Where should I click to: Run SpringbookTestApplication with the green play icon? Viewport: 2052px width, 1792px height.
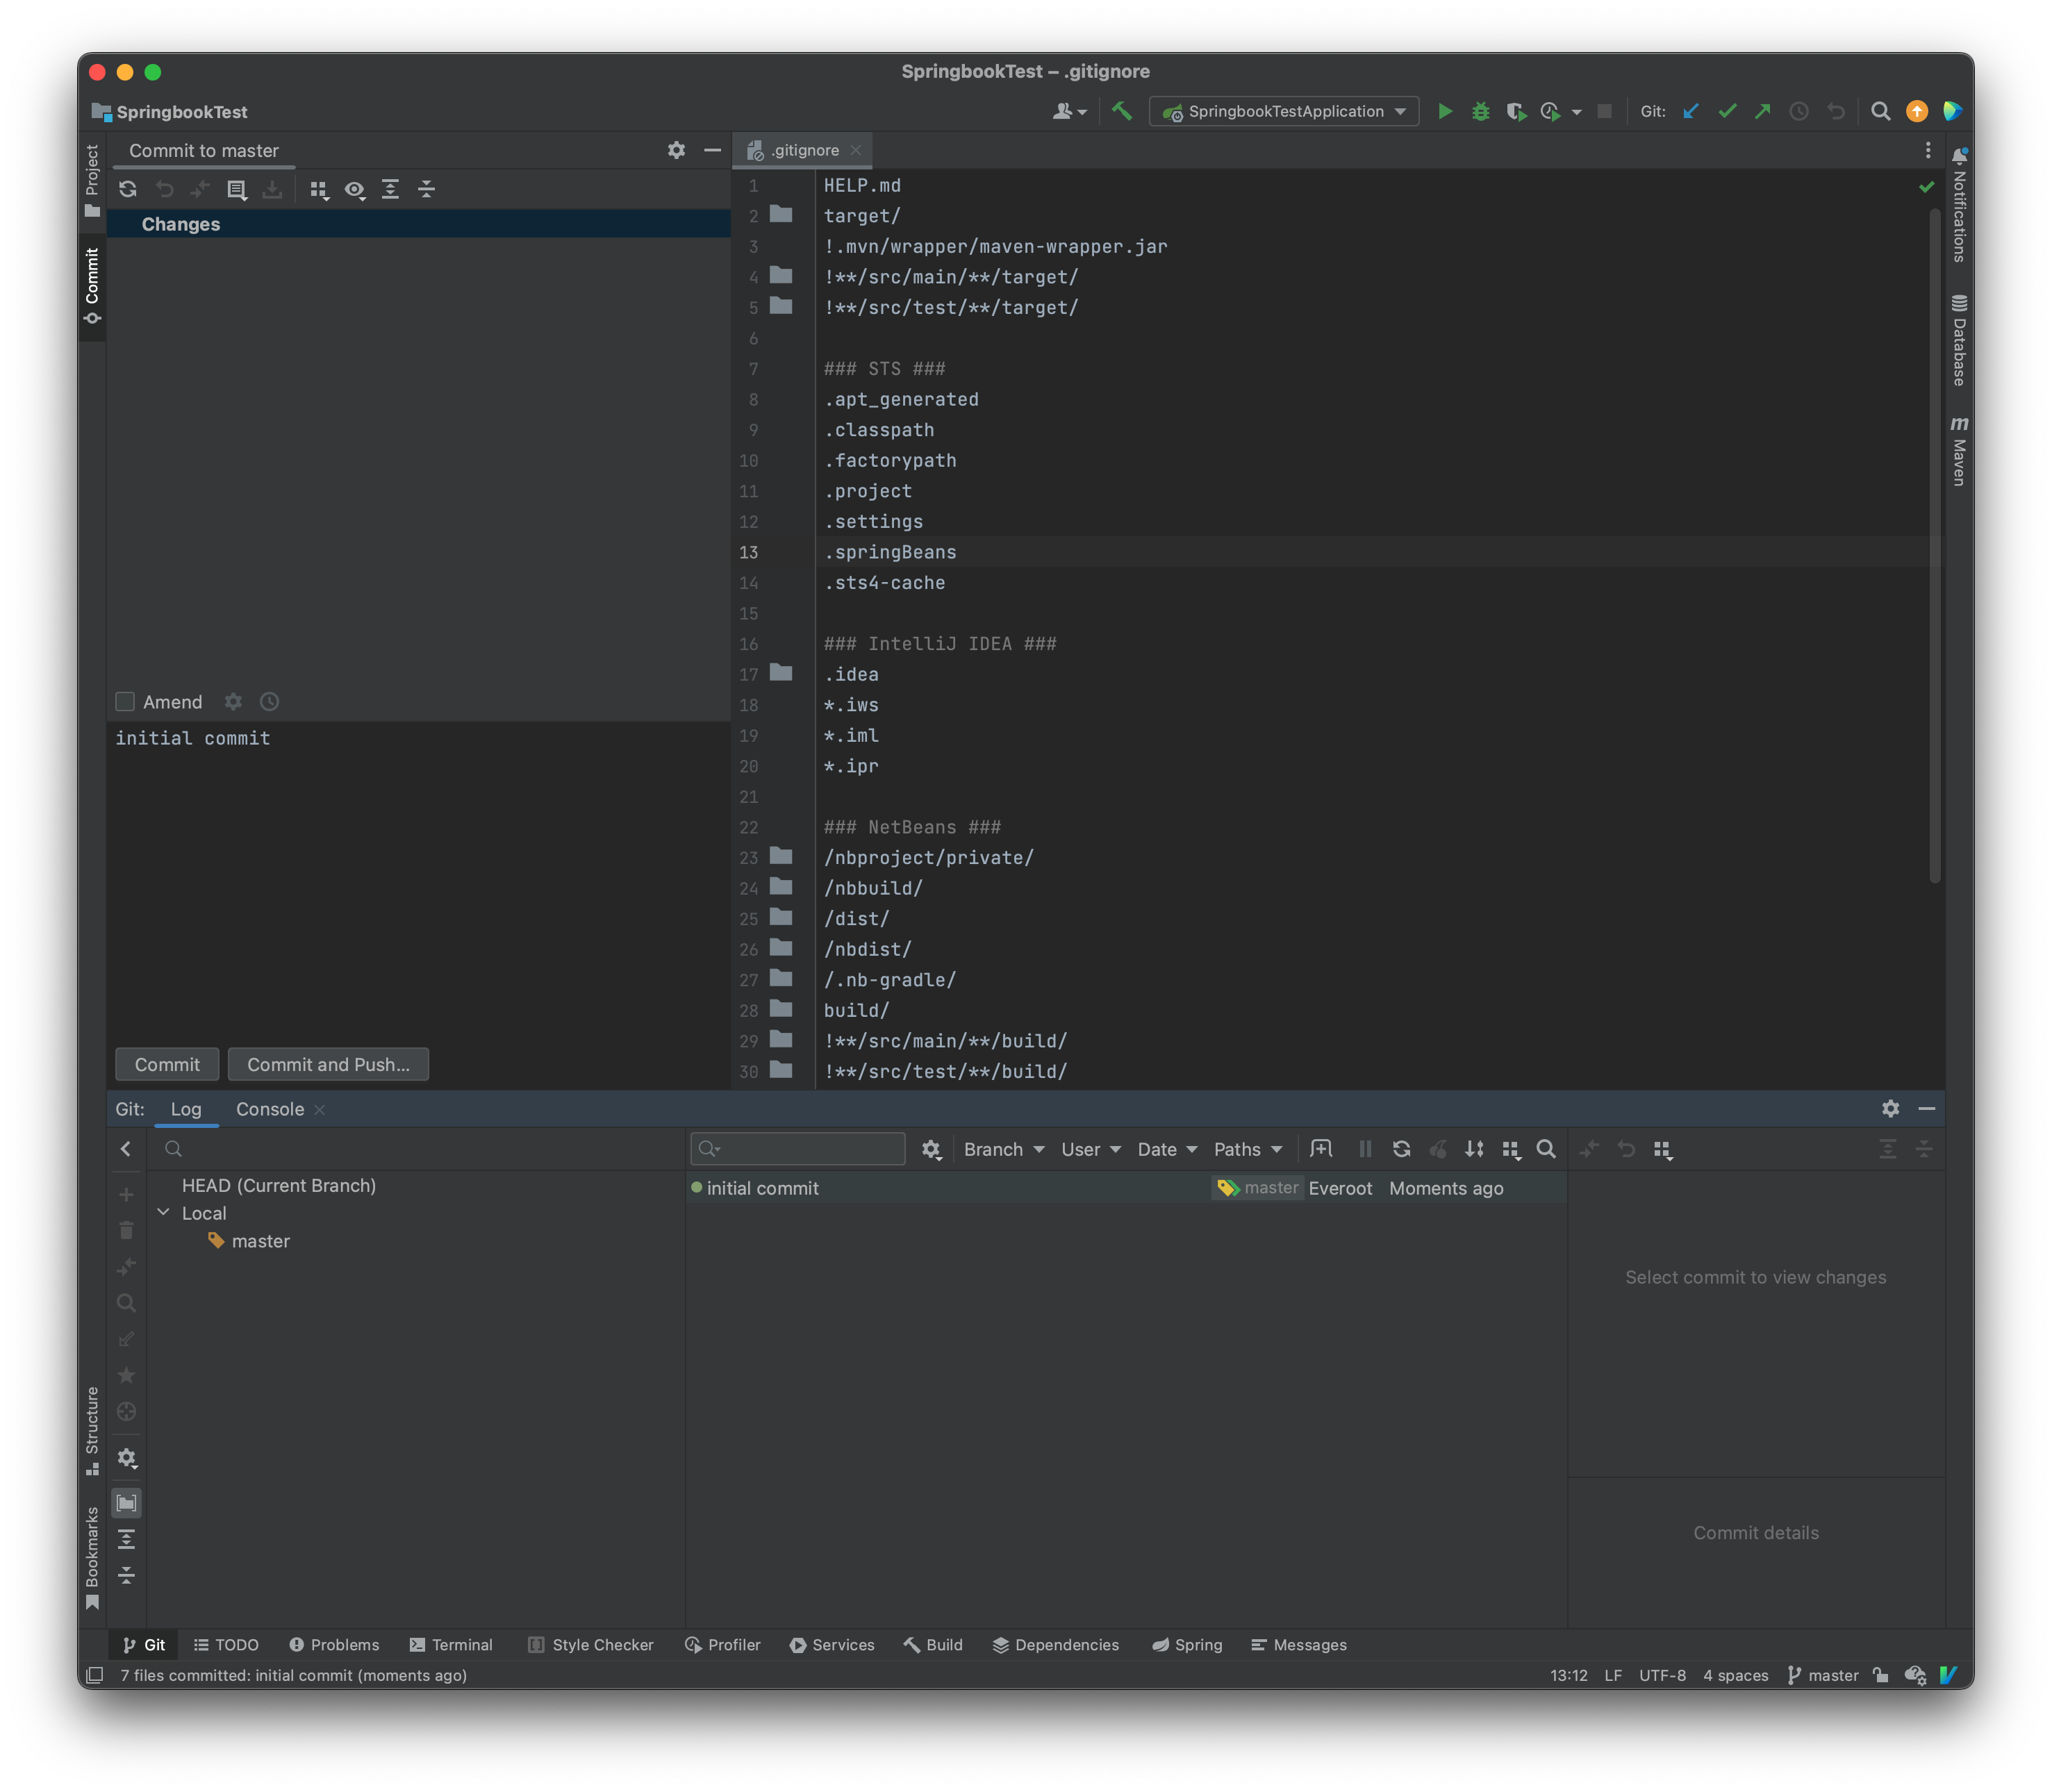1444,111
